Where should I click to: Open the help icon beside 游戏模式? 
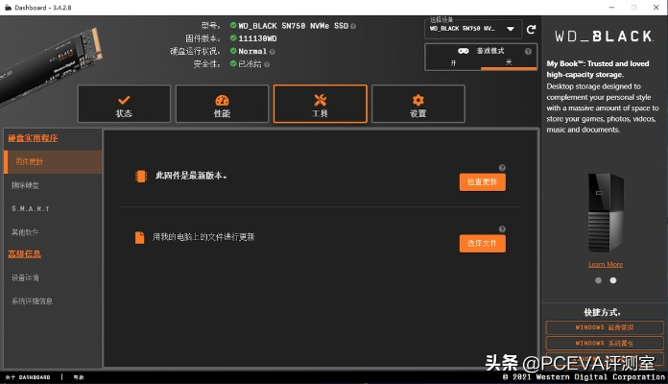(528, 51)
